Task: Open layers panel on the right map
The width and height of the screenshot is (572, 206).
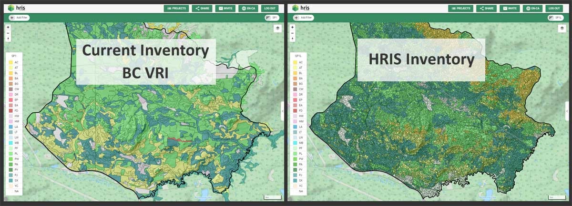Action: pos(562,28)
